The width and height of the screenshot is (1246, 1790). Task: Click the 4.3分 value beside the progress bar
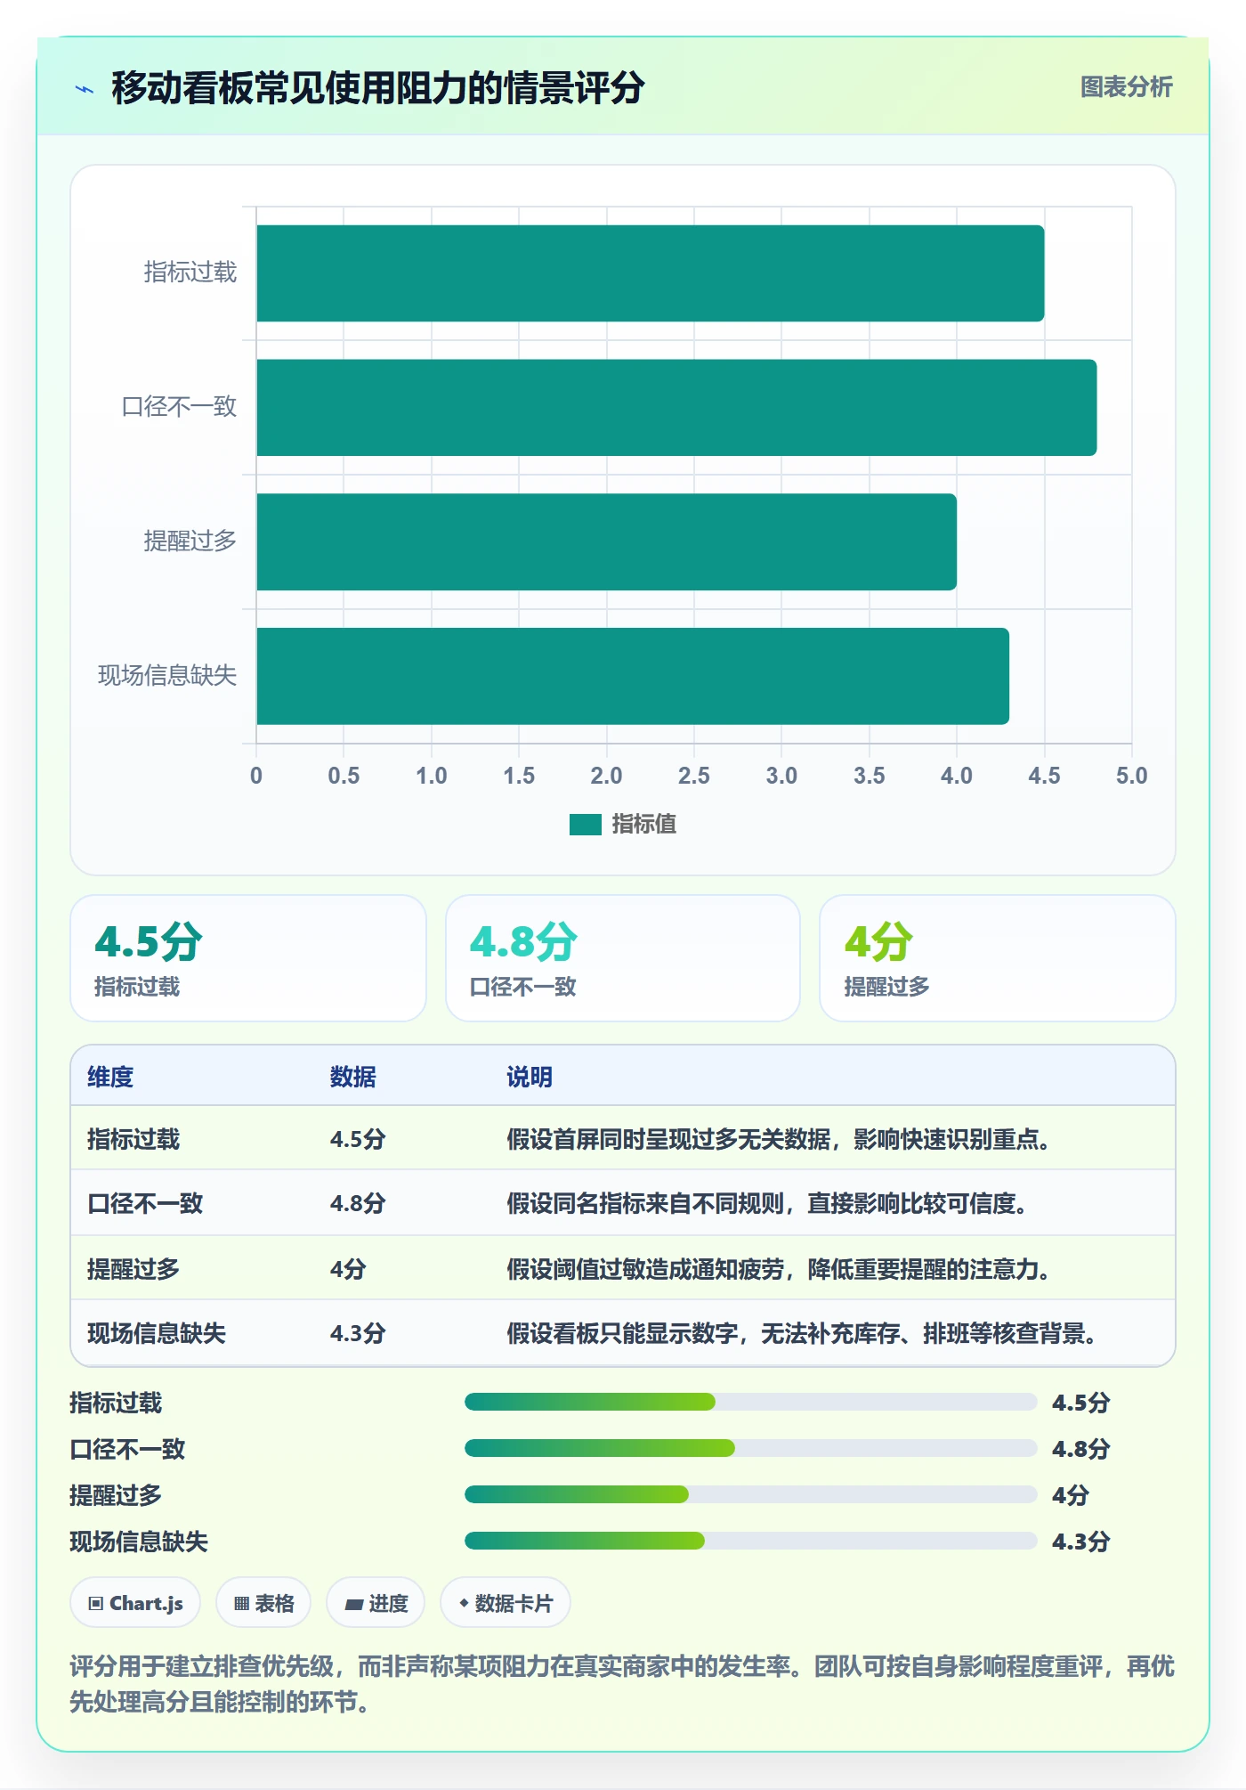tap(1081, 1542)
